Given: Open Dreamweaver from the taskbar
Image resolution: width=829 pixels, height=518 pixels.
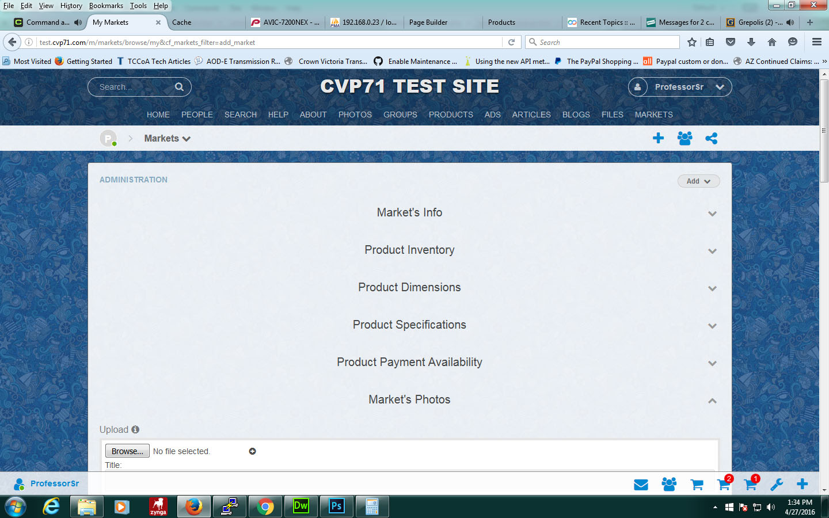Looking at the screenshot, I should coord(301,506).
